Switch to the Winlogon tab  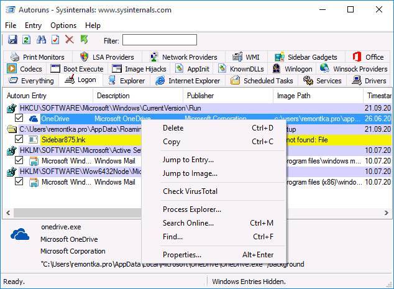tap(292, 69)
